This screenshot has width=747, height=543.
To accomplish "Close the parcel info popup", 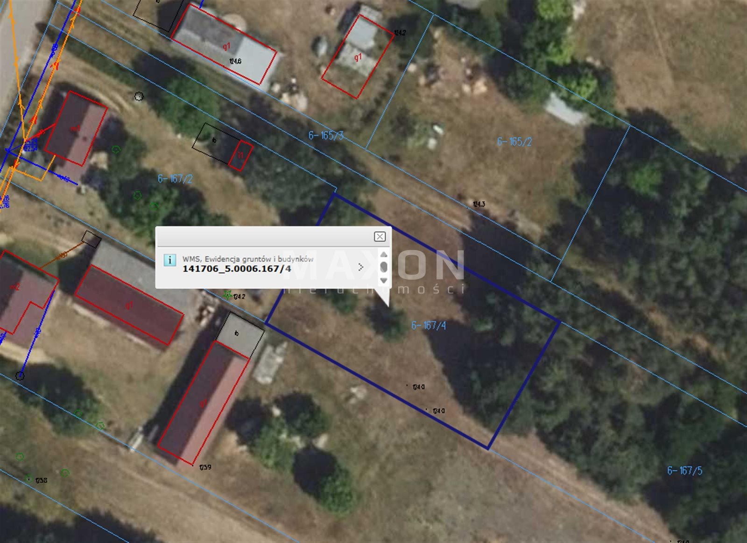I will pos(380,237).
